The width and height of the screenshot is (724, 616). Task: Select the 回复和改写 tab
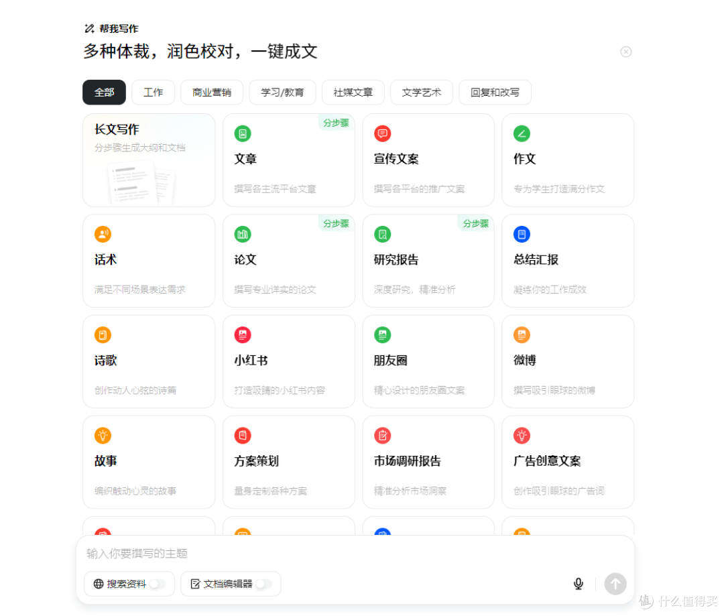click(x=495, y=93)
